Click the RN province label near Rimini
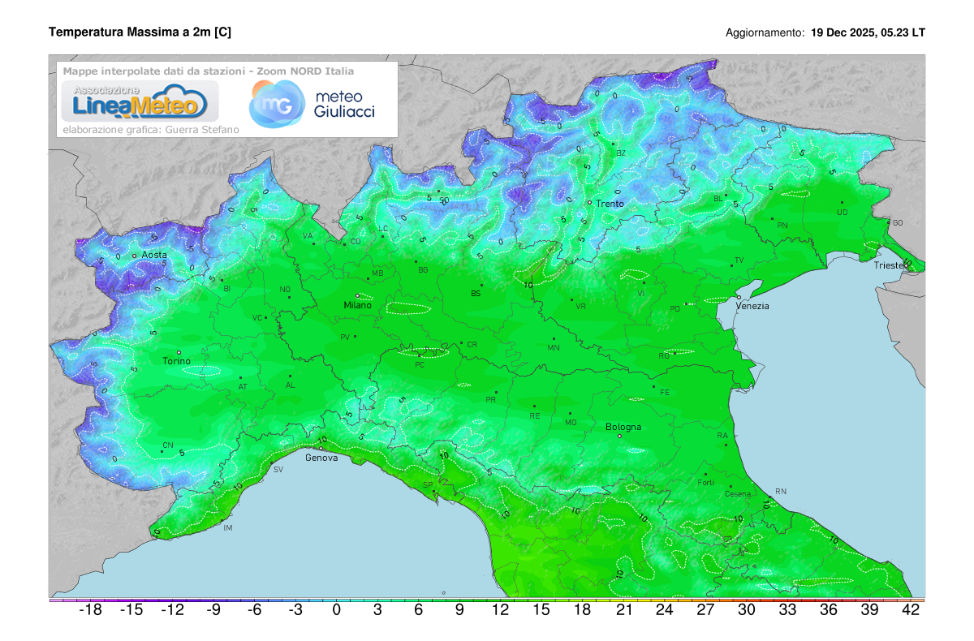This screenshot has height=641, width=974. coord(781,490)
